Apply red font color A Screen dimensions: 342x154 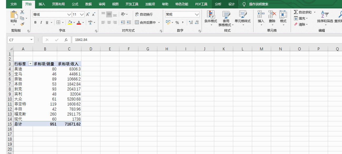click(79, 23)
